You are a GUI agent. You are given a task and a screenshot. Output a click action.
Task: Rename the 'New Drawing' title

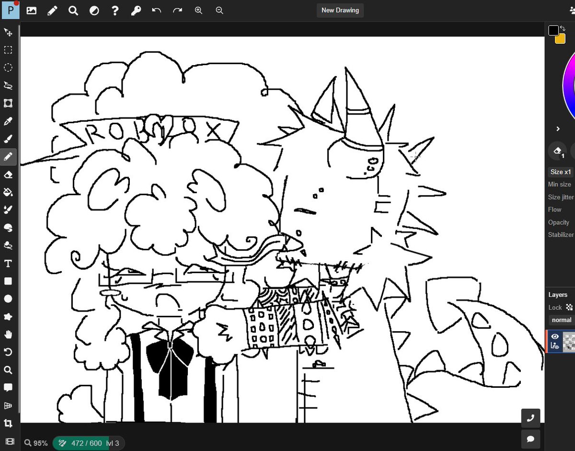coord(340,10)
